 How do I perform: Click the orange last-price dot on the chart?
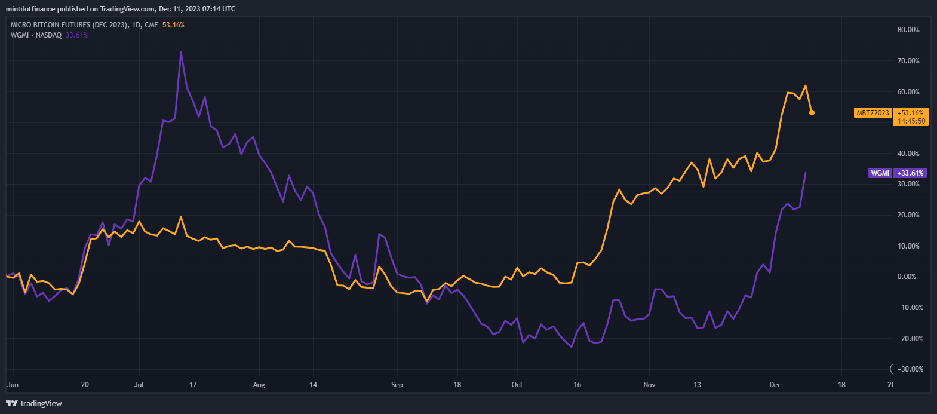(x=812, y=112)
